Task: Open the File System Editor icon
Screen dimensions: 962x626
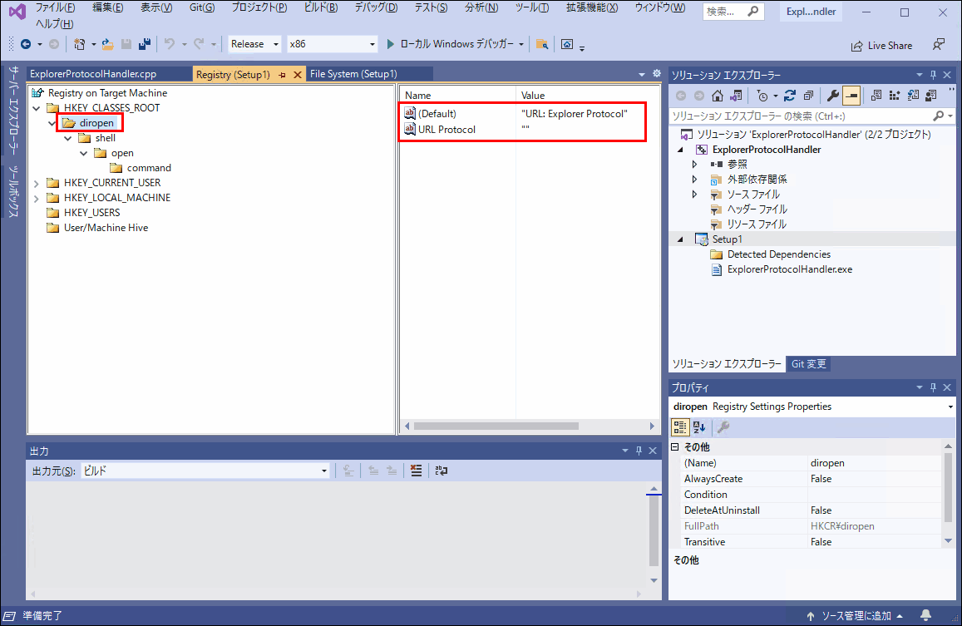Action: click(x=876, y=96)
